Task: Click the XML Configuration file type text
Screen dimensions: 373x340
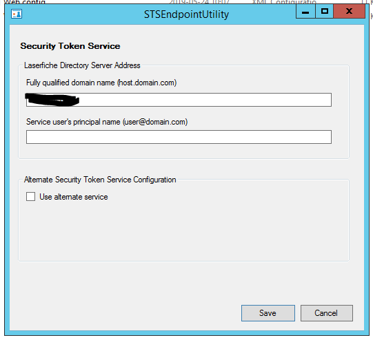Action: tap(284, 2)
